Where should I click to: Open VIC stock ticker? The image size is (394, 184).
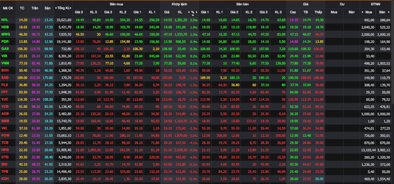[4, 128]
